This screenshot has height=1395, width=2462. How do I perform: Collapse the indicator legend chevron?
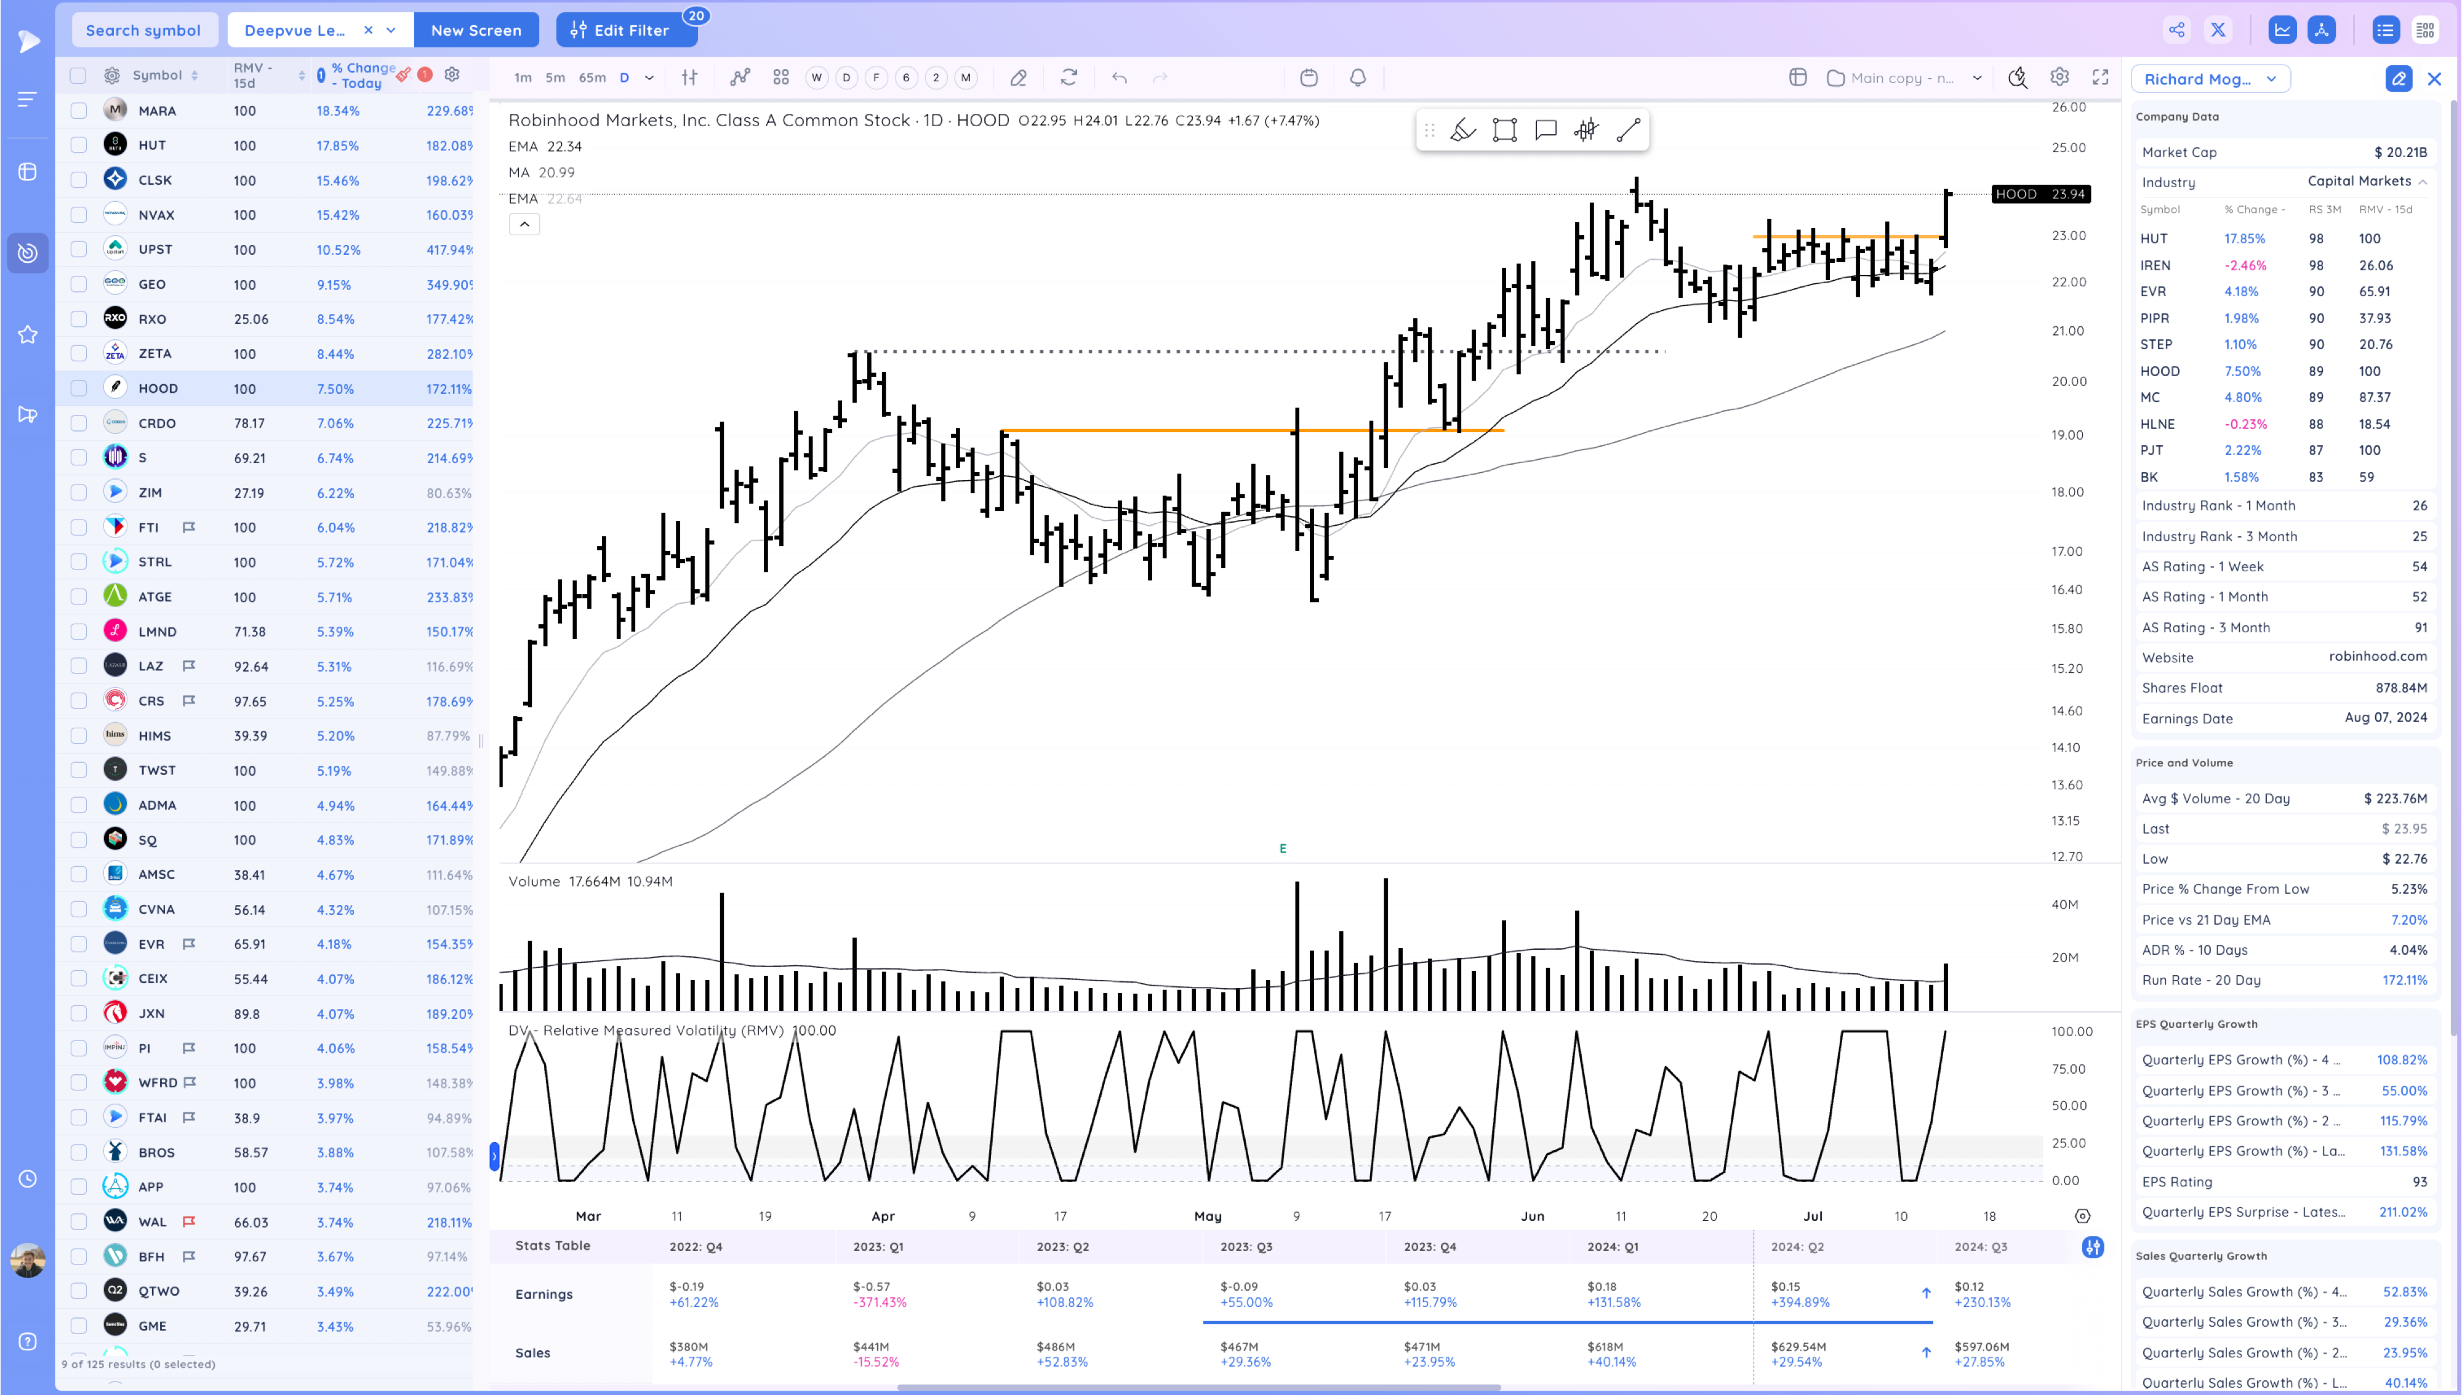(524, 224)
